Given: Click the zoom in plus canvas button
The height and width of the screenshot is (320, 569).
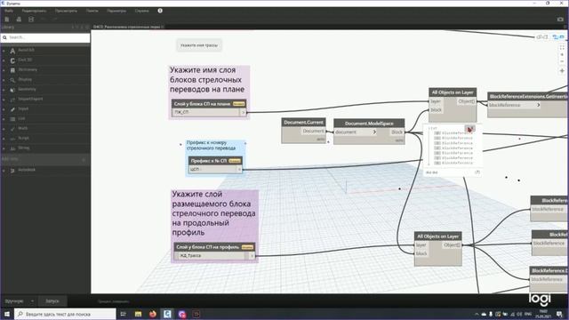Looking at the screenshot, I should point(562,54).
